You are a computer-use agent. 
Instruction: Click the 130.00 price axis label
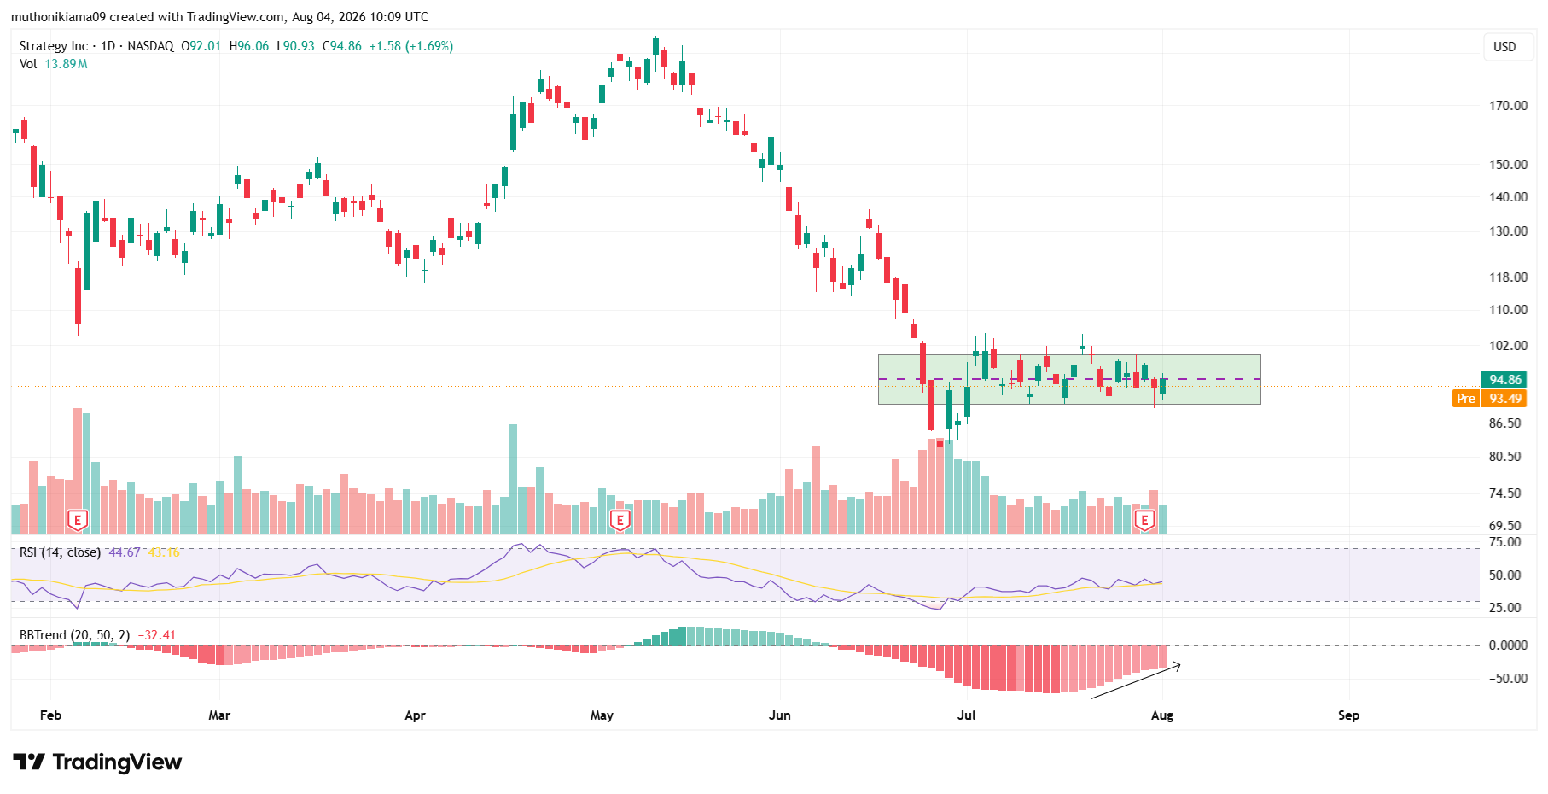pos(1508,231)
